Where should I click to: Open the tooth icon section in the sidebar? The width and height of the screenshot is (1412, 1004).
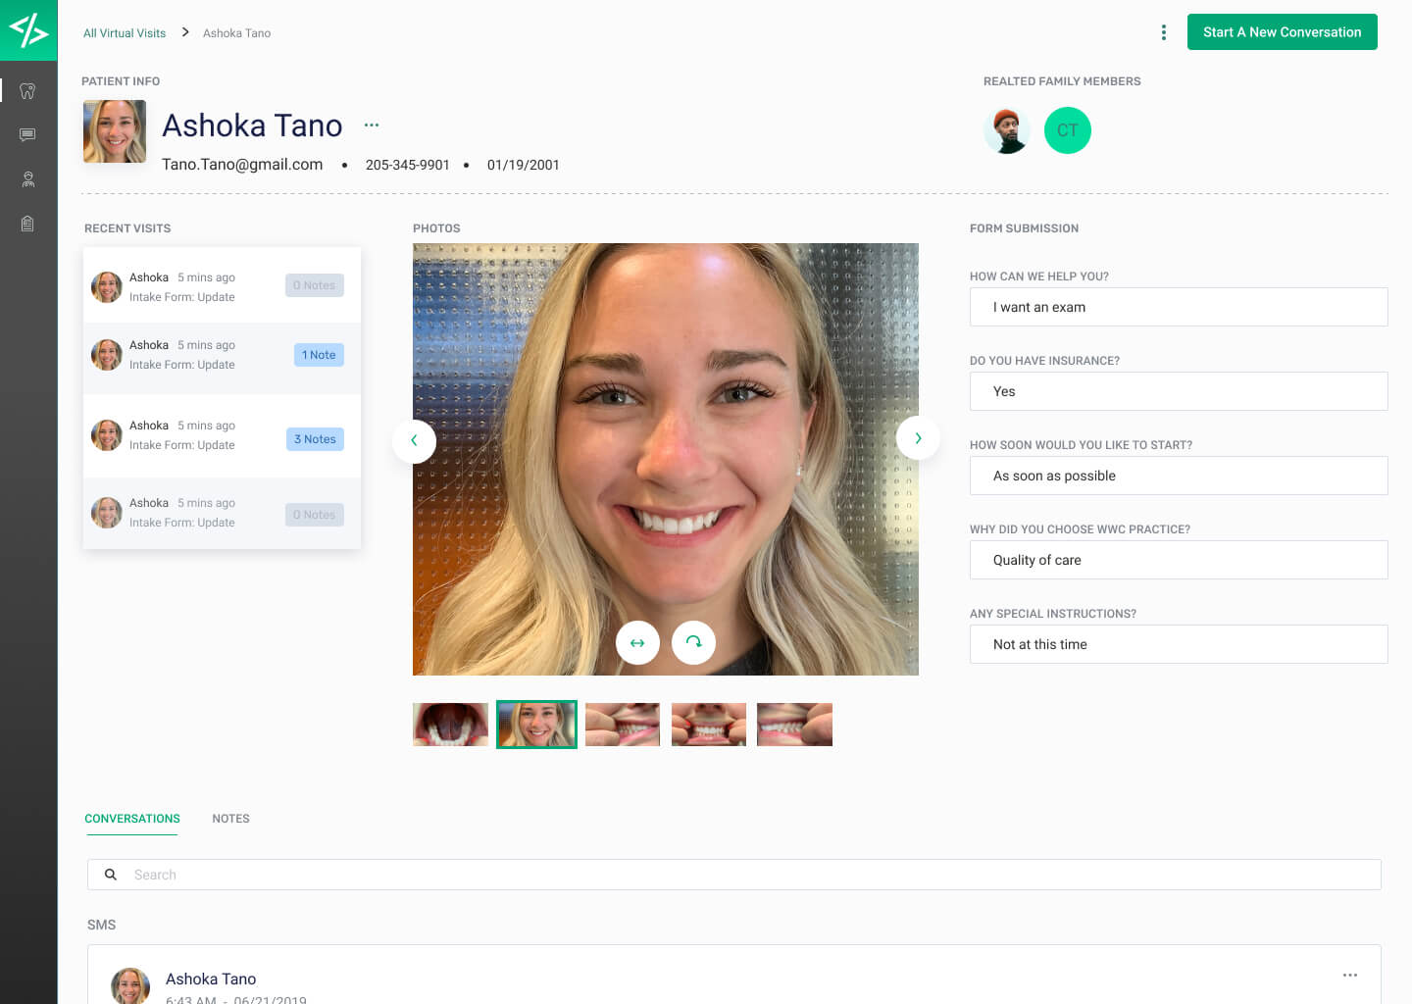[27, 91]
